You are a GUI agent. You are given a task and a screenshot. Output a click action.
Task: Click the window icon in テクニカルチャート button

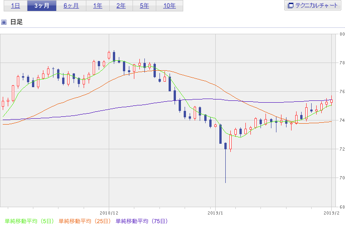tap(291, 5)
